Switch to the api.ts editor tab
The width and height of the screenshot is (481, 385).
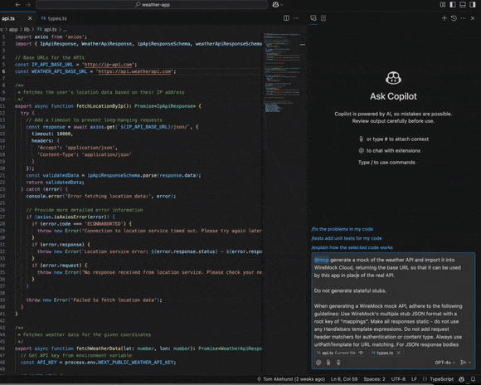[8, 18]
